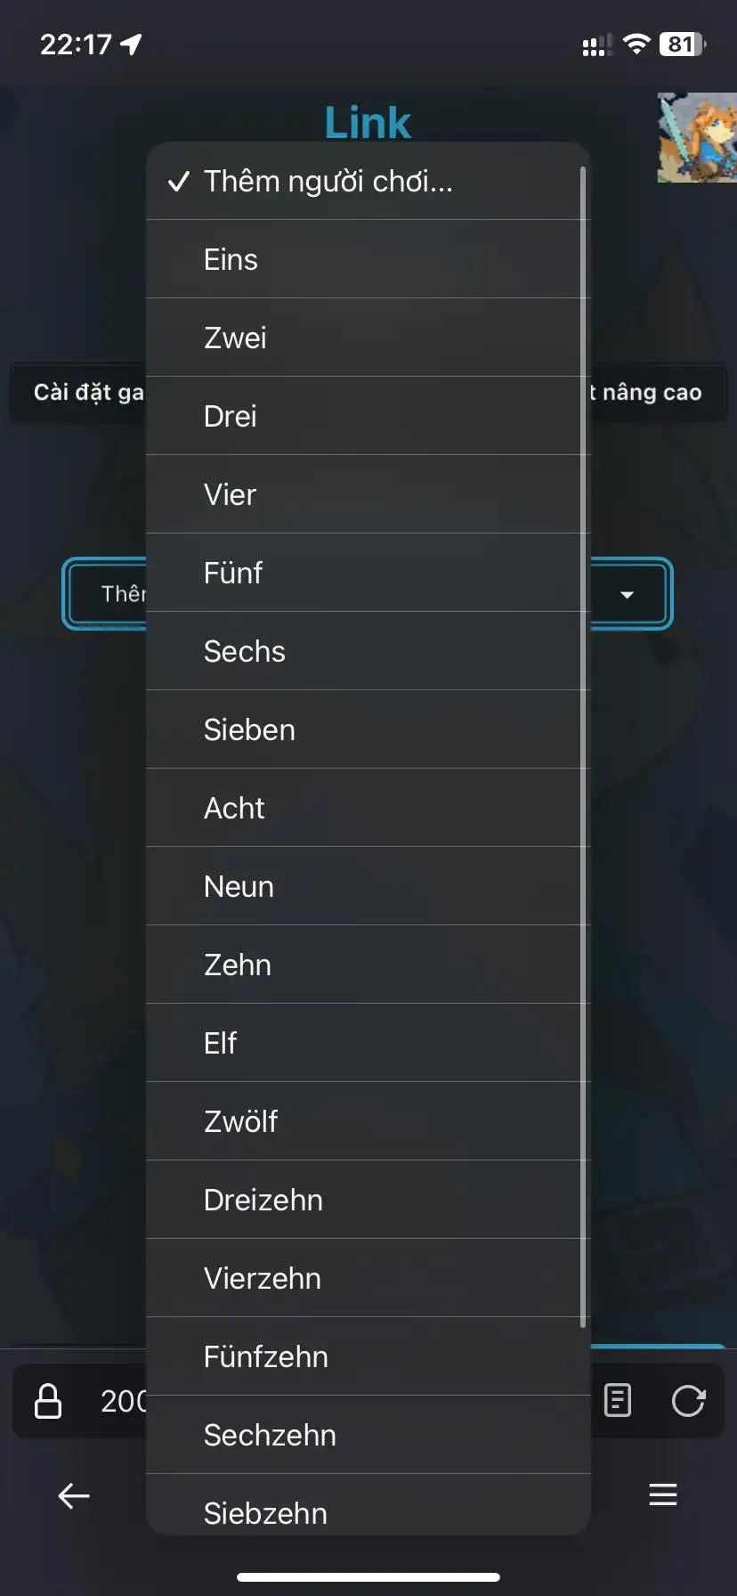Open the browser hamburger menu

663,1494
